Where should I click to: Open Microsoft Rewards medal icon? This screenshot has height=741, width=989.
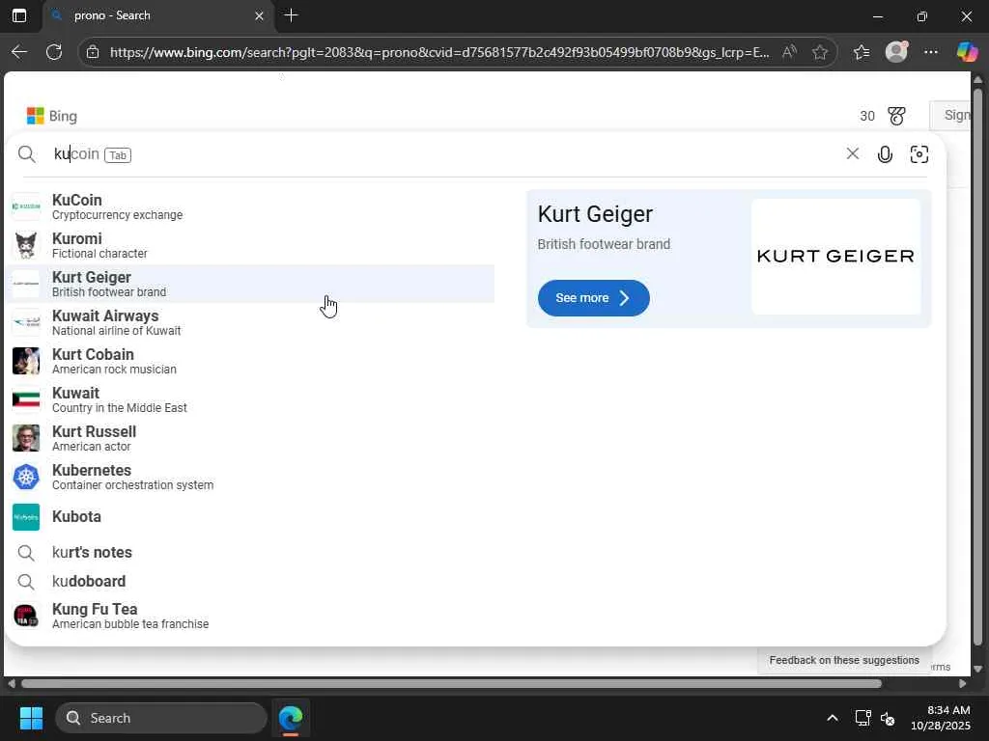(896, 116)
